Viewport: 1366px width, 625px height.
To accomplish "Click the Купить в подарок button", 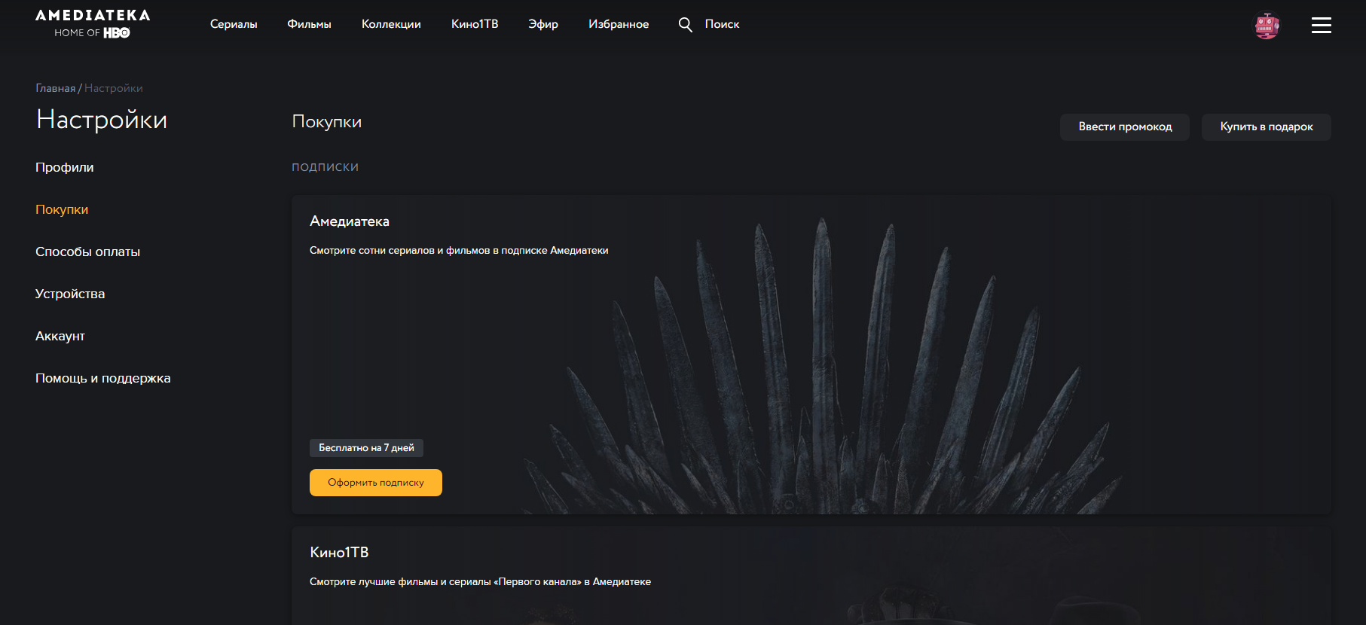I will [x=1267, y=127].
